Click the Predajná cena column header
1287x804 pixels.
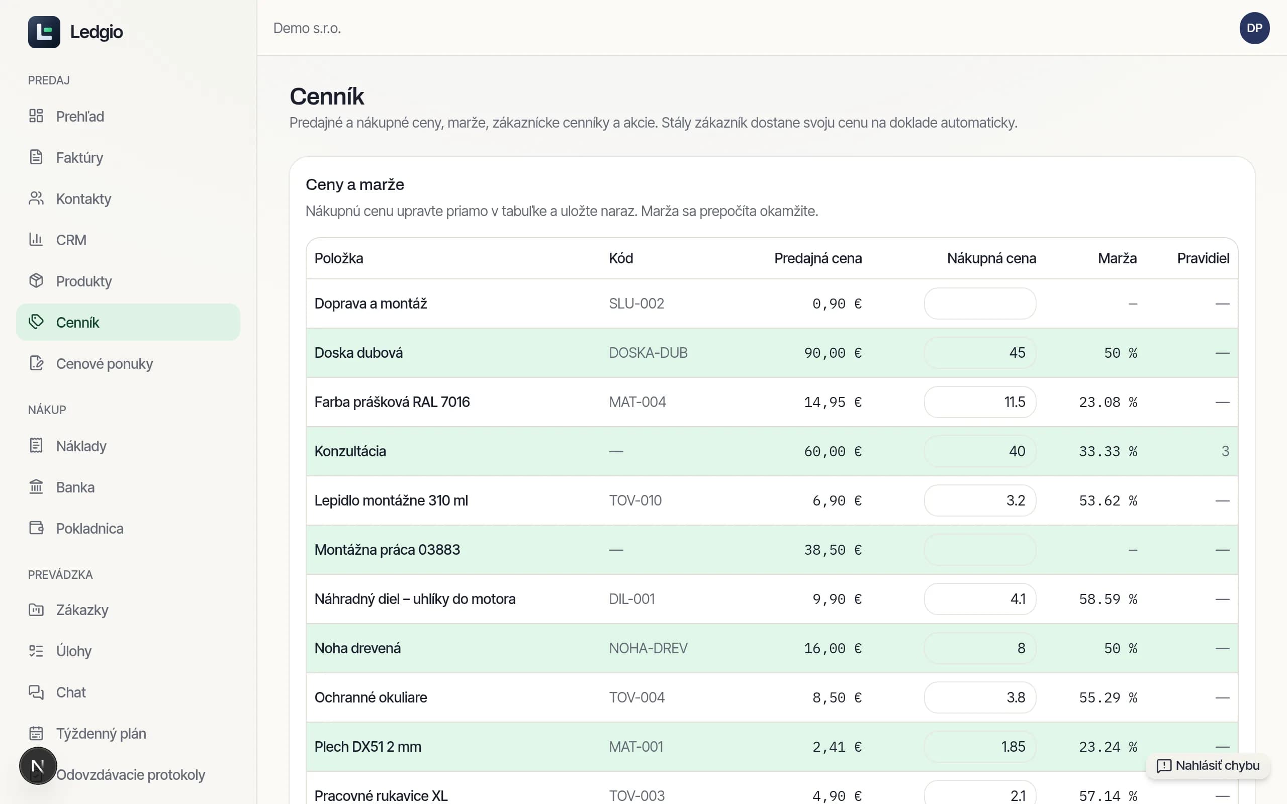pyautogui.click(x=818, y=258)
